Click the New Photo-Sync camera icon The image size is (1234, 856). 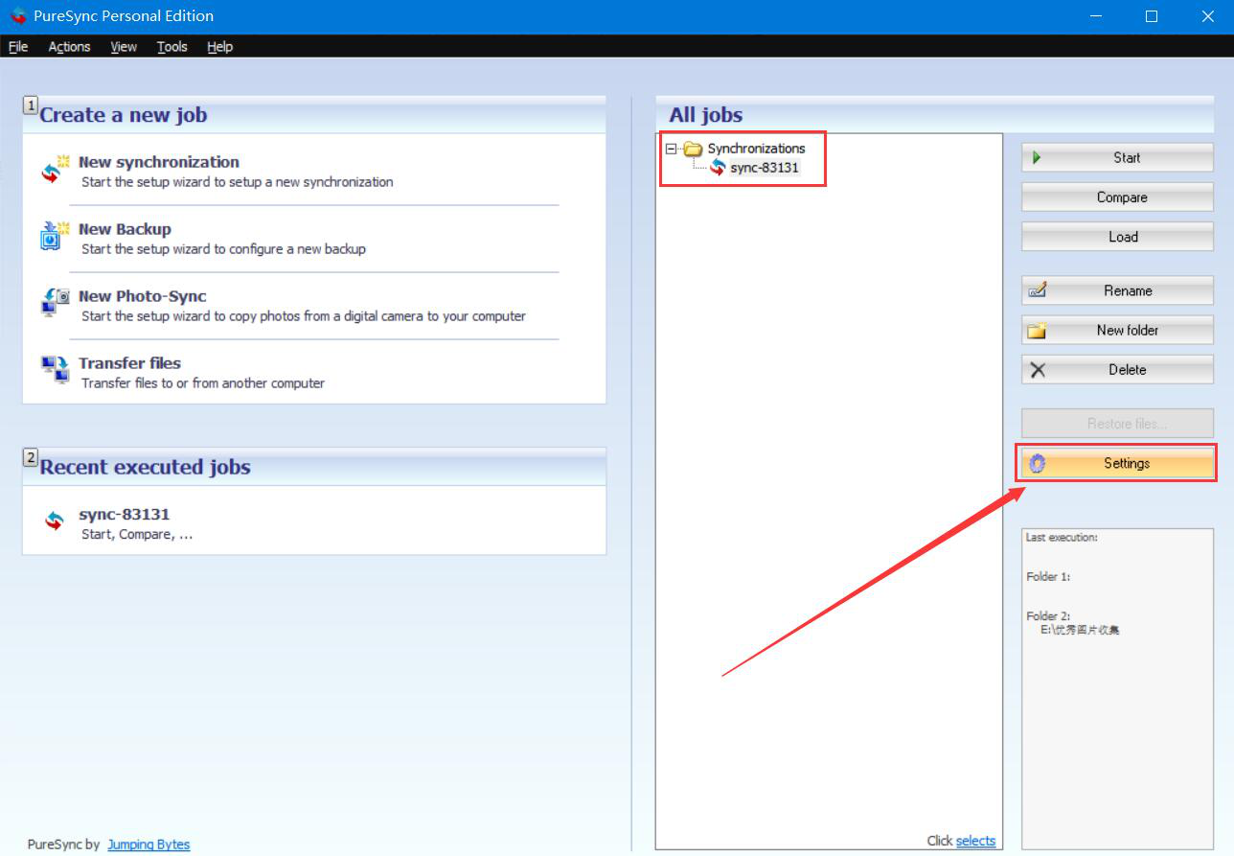point(55,303)
